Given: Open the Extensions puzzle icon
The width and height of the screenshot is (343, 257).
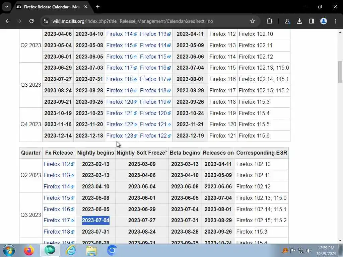Looking at the screenshot, I should (x=270, y=21).
